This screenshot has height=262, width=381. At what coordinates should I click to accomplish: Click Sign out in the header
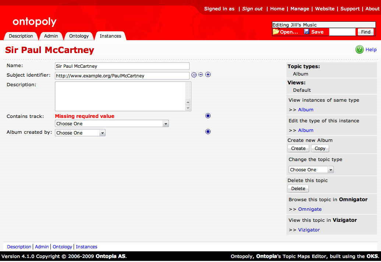(252, 9)
